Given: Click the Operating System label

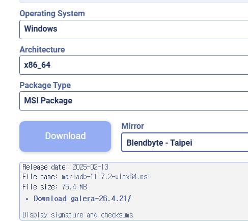Looking at the screenshot, I should [x=52, y=13].
